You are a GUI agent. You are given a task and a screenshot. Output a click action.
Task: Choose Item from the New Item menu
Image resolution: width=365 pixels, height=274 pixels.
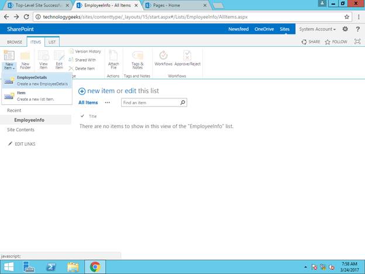tap(36, 96)
